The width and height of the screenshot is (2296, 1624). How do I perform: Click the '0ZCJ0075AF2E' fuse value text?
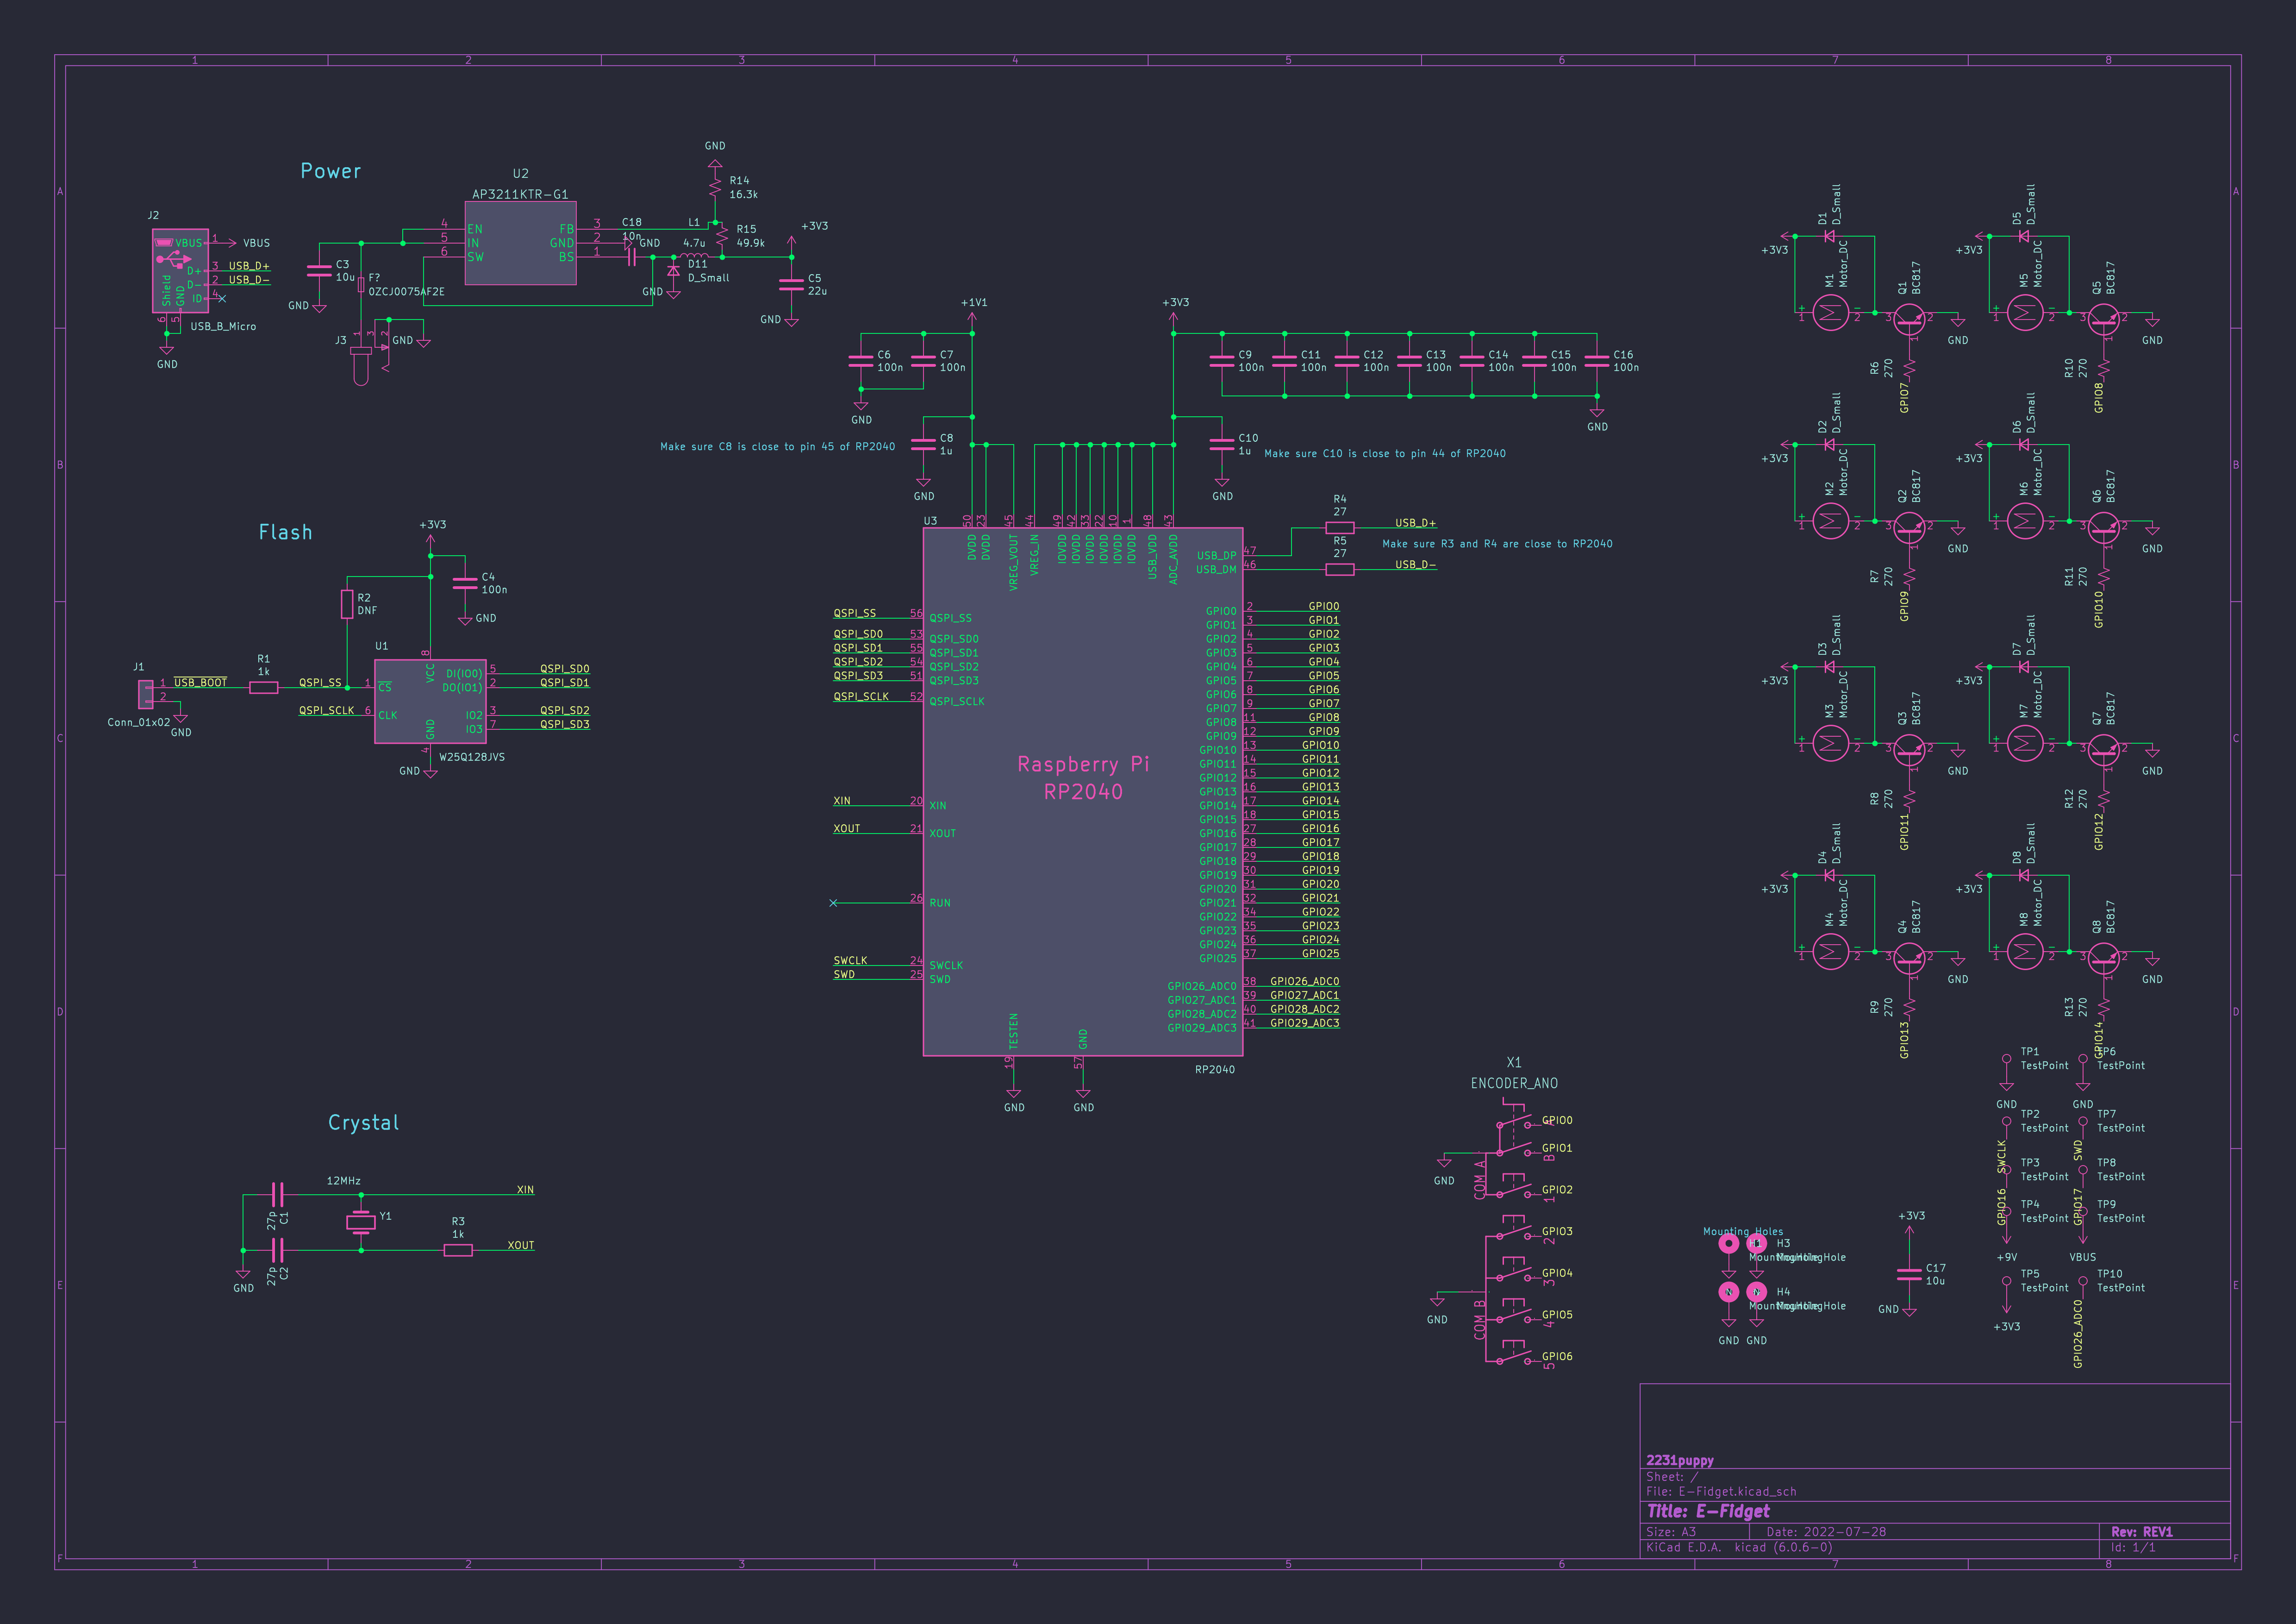tap(406, 291)
